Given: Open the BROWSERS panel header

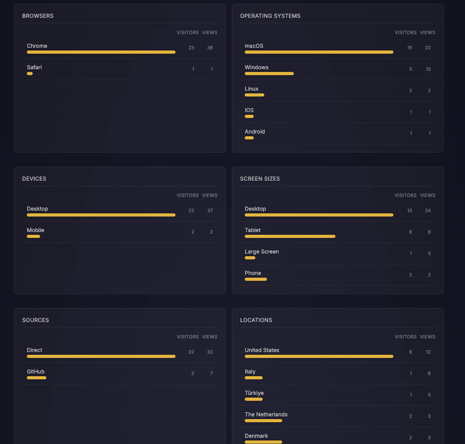Looking at the screenshot, I should coord(38,16).
